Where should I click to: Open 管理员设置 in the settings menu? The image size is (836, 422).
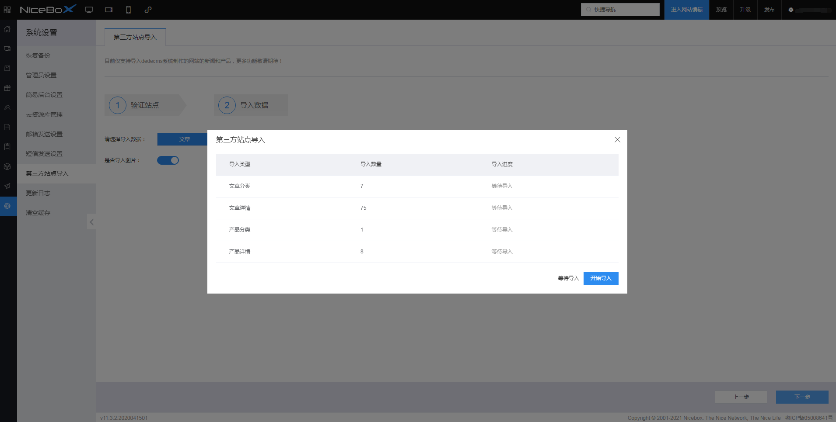(56, 75)
